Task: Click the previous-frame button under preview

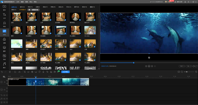Action: [146, 66]
